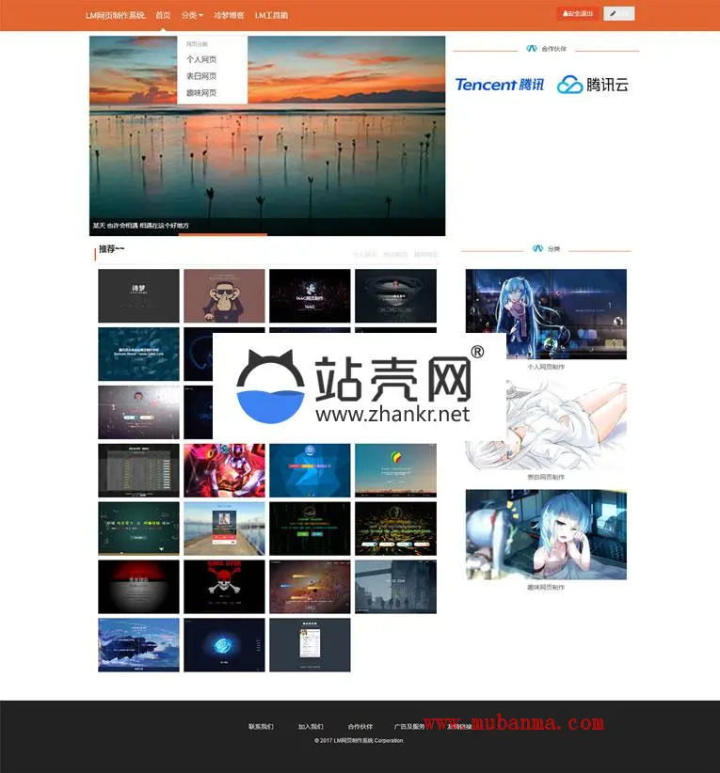Open the red skull GAME OVER thumbnail
720x773 pixels.
point(224,587)
